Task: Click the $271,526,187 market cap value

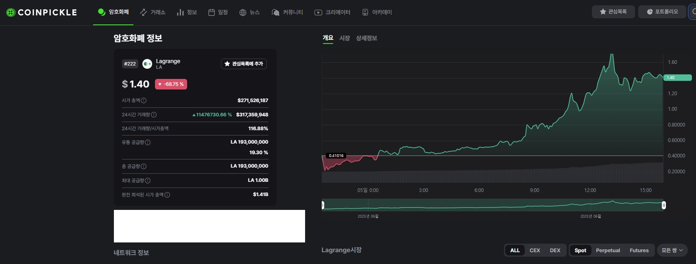Action: click(x=253, y=100)
